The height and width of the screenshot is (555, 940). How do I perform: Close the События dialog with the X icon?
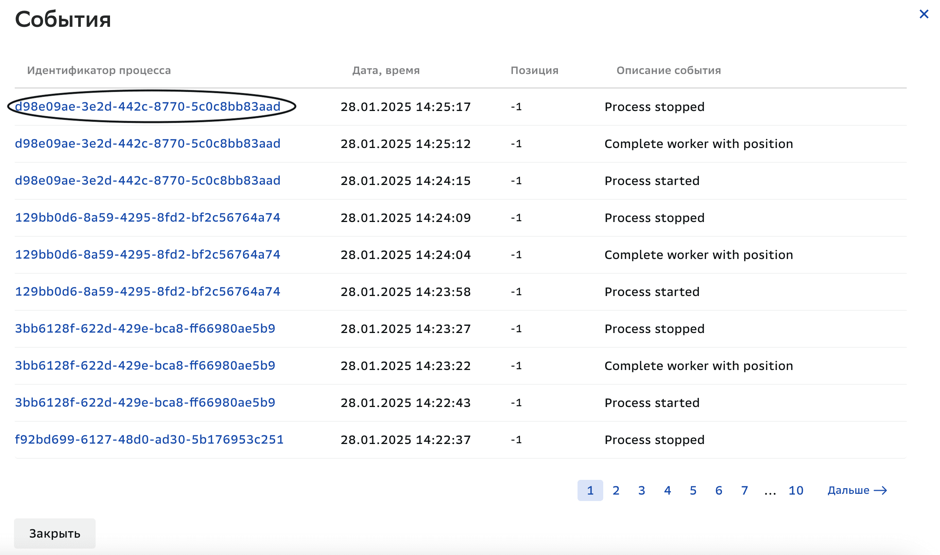pos(924,14)
